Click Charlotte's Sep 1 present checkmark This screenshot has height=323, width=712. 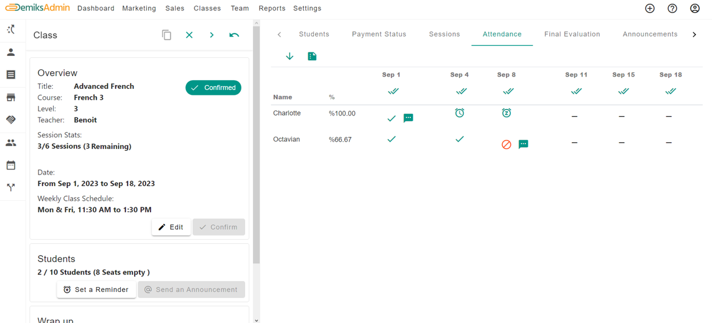point(391,119)
